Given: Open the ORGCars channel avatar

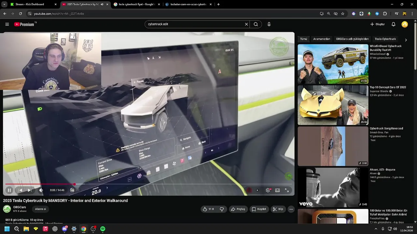Looking at the screenshot, I should click(x=7, y=209).
